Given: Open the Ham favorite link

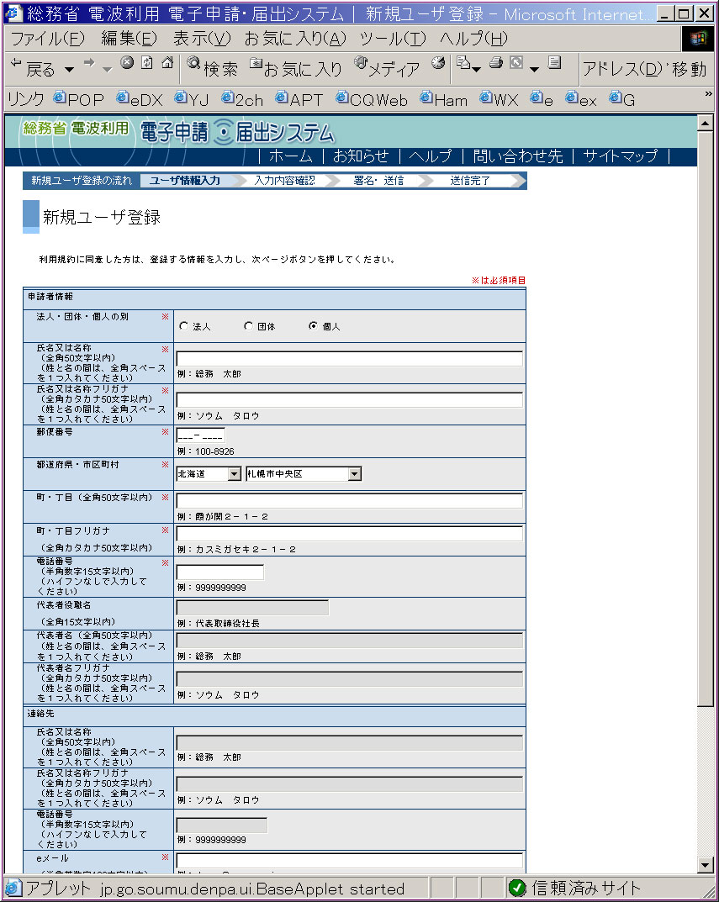Looking at the screenshot, I should coord(443,99).
